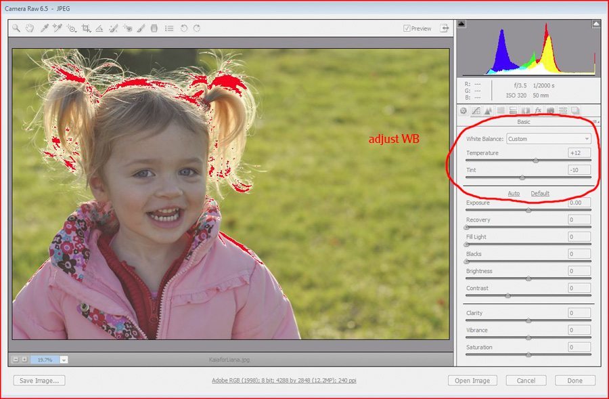Rotate image 90 degrees clockwise
609x399 pixels.
click(x=197, y=28)
